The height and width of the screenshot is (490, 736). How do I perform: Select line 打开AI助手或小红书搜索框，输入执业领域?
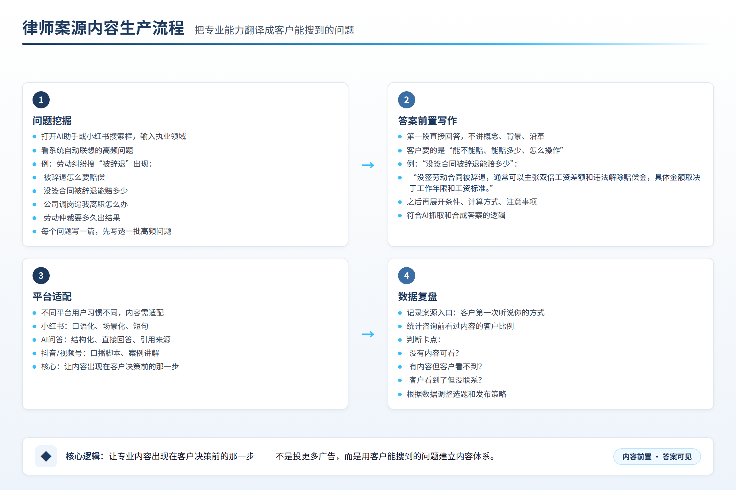[113, 136]
